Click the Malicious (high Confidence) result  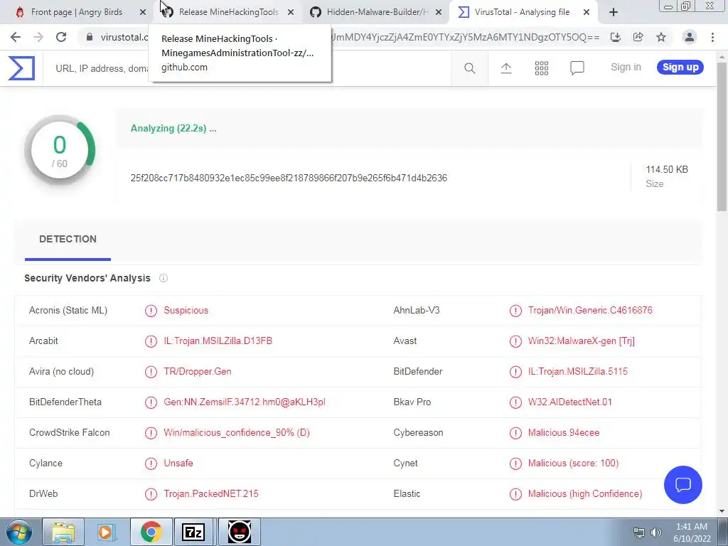[585, 495]
